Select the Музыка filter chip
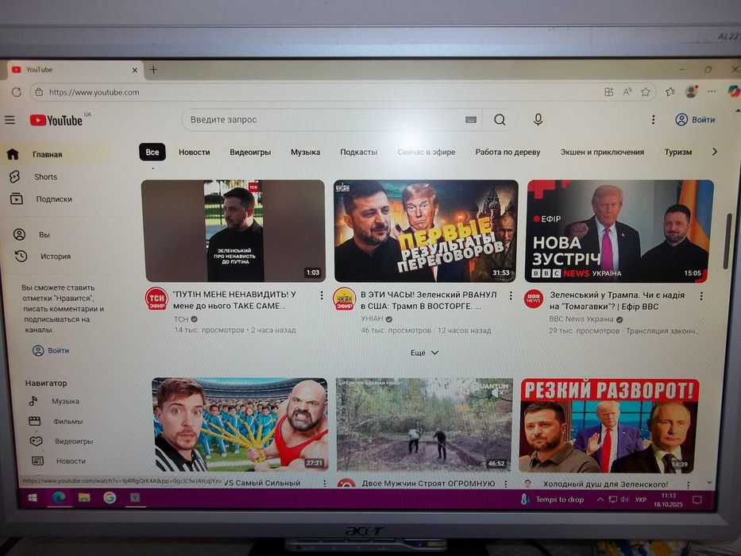This screenshot has height=556, width=741. point(305,153)
